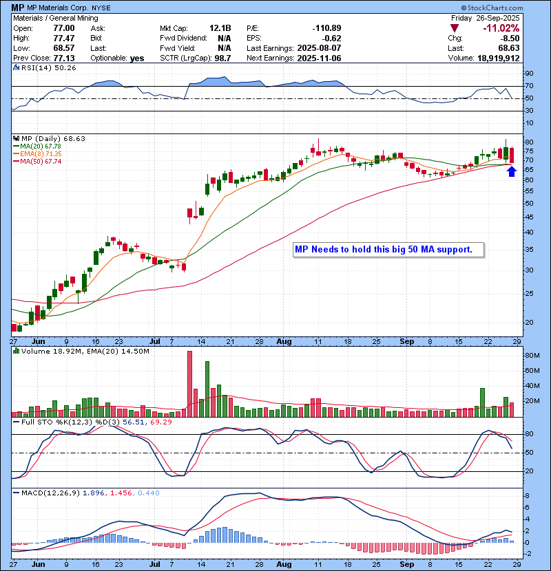Select the EPS value -0.62

click(x=332, y=39)
